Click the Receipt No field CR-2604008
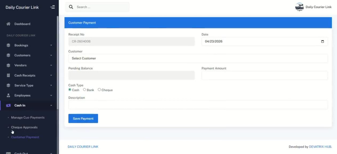The height and width of the screenshot is (154, 337). pyautogui.click(x=131, y=42)
